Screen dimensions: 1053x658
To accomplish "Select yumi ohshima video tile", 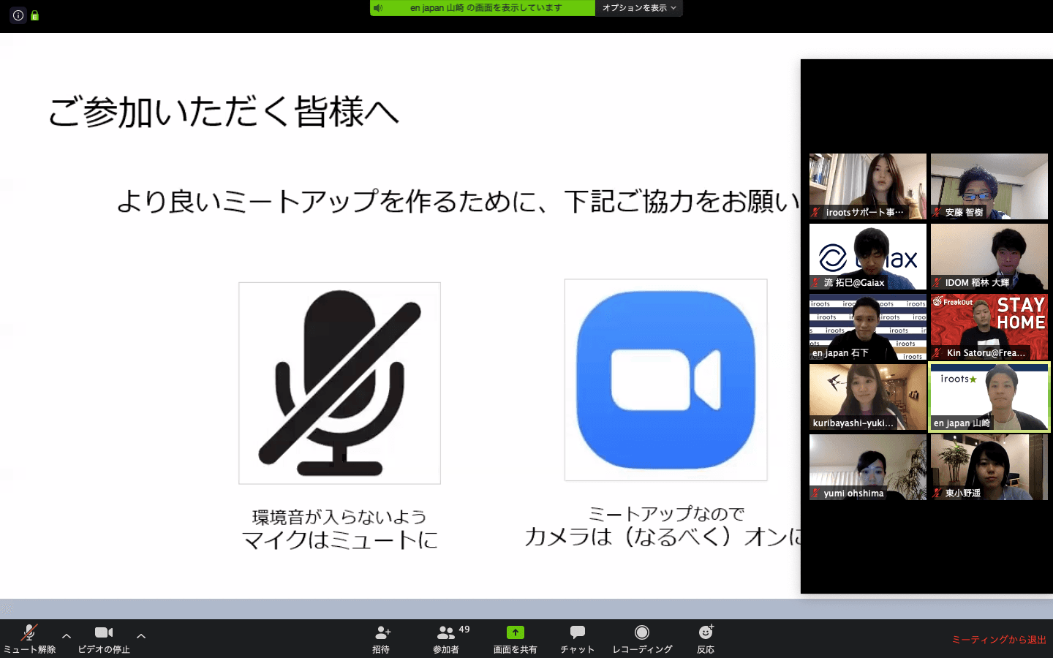I will click(x=868, y=467).
